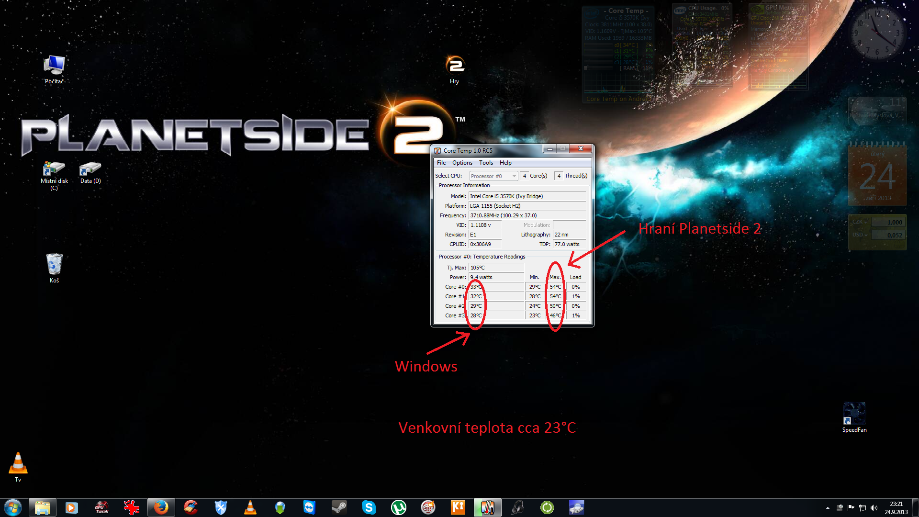Open the CCleaner taskbar icon

pyautogui.click(x=191, y=507)
